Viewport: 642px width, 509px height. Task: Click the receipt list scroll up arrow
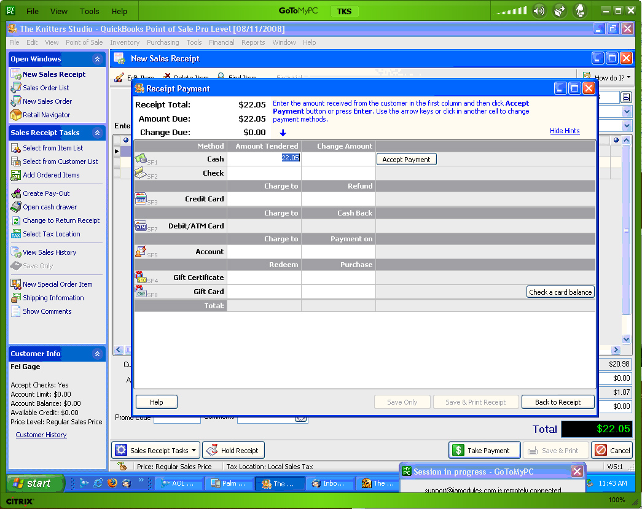(x=627, y=141)
